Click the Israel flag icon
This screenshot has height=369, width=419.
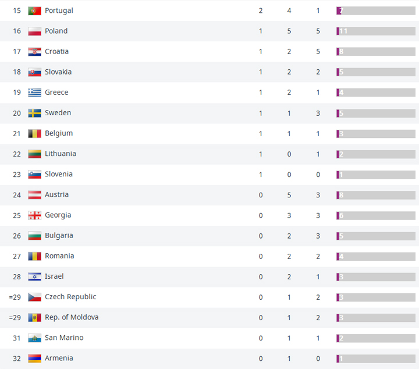tap(34, 276)
